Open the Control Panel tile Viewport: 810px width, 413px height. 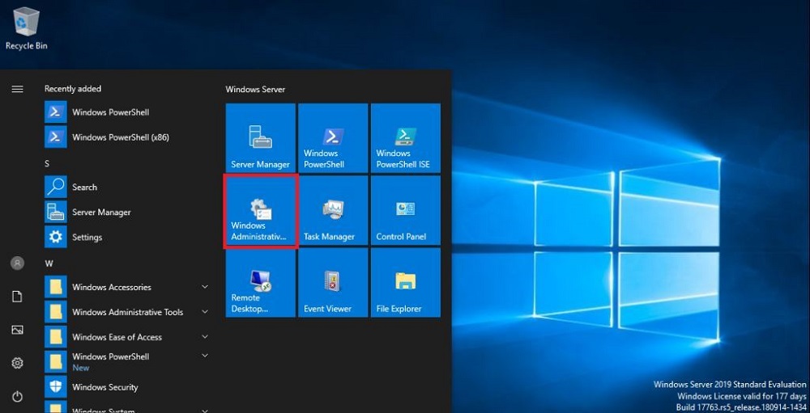pos(406,210)
